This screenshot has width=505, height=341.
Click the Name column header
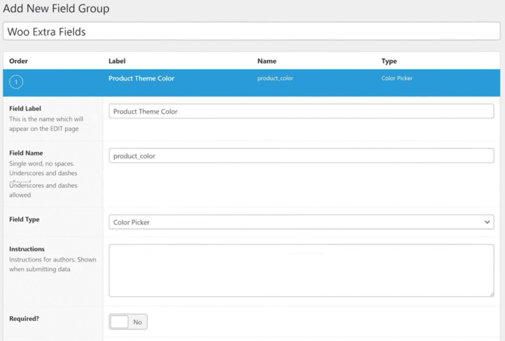[267, 61]
